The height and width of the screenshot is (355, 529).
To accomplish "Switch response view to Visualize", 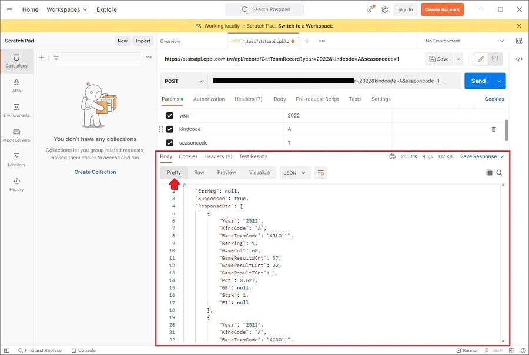I will coord(259,172).
